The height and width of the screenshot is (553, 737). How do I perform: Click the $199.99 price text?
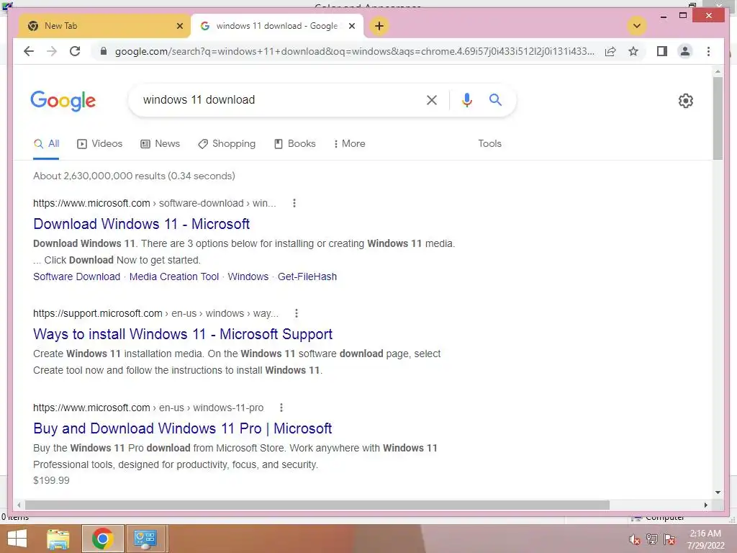[51, 480]
